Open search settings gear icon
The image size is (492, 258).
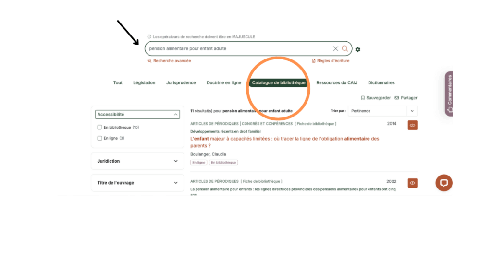358,49
